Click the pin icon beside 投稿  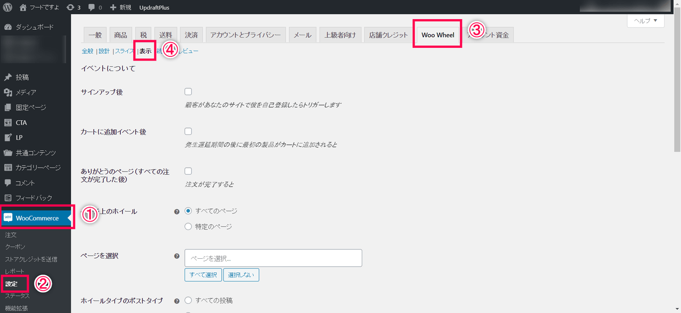point(8,78)
